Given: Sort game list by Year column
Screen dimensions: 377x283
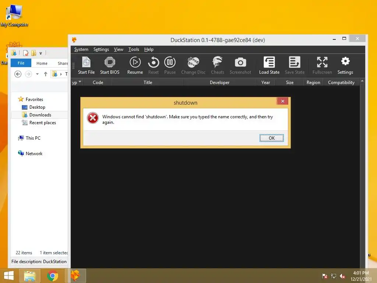Looking at the screenshot, I should tap(265, 82).
